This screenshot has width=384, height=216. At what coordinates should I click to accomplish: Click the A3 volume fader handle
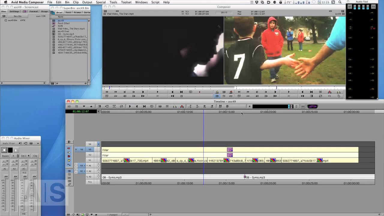click(x=25, y=197)
